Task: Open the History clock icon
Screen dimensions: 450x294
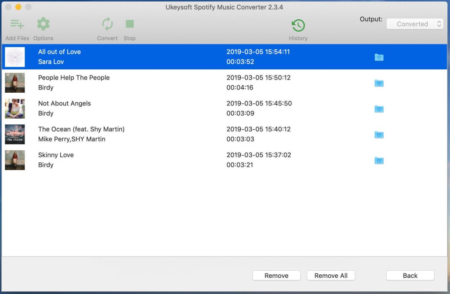Action: (x=298, y=25)
